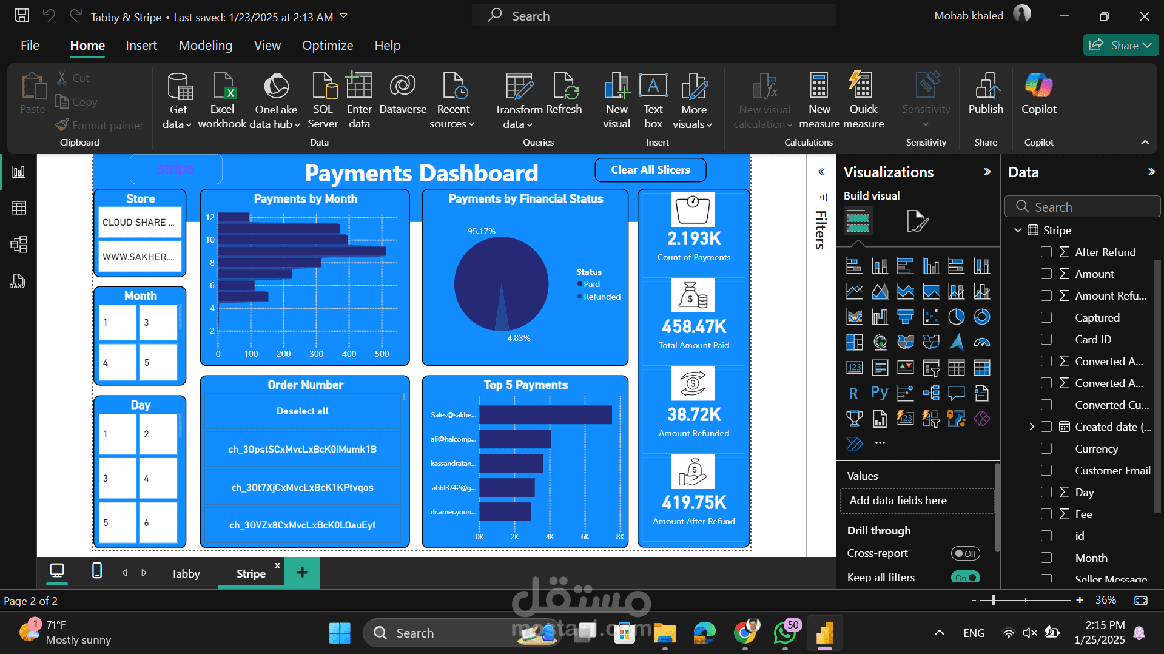Image resolution: width=1164 pixels, height=654 pixels.
Task: Check the Currency field checkbox
Action: click(1046, 448)
